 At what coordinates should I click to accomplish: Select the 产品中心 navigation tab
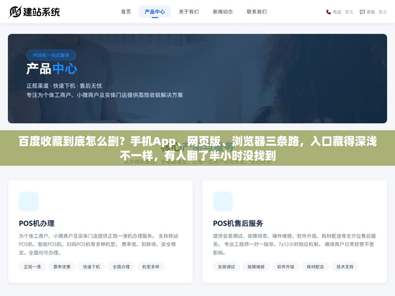click(x=155, y=12)
